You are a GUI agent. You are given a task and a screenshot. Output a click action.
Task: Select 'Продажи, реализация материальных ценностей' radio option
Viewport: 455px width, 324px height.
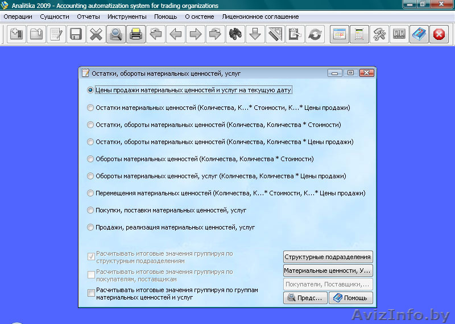click(90, 227)
